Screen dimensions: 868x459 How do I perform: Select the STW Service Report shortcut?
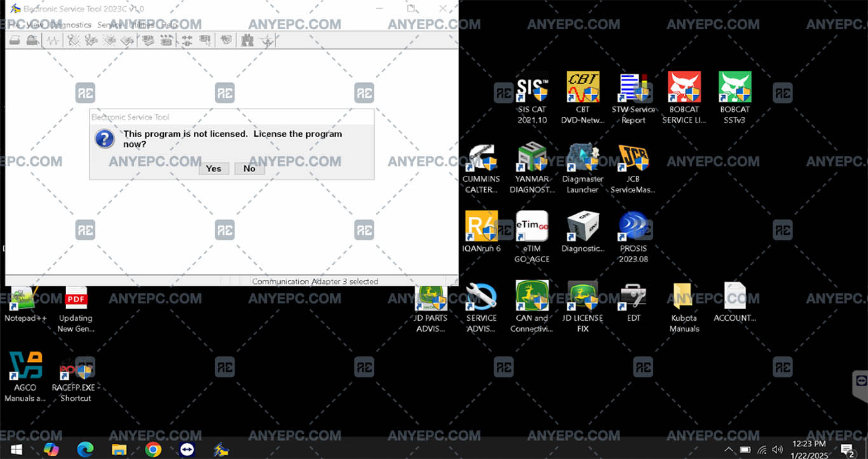(x=634, y=98)
